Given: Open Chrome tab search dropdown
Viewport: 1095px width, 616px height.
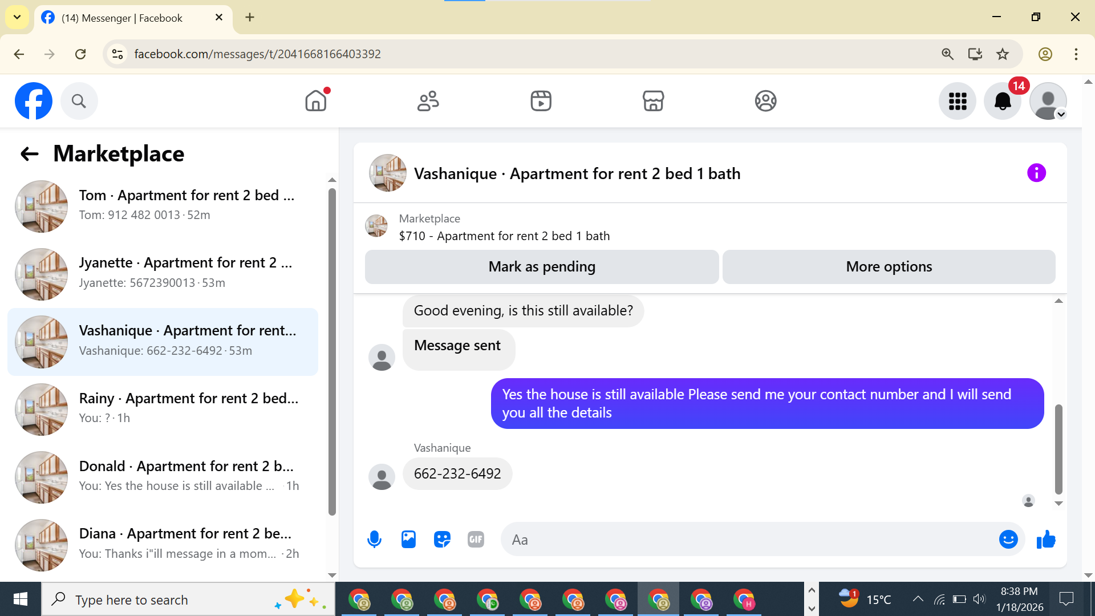Looking at the screenshot, I should coord(17,17).
